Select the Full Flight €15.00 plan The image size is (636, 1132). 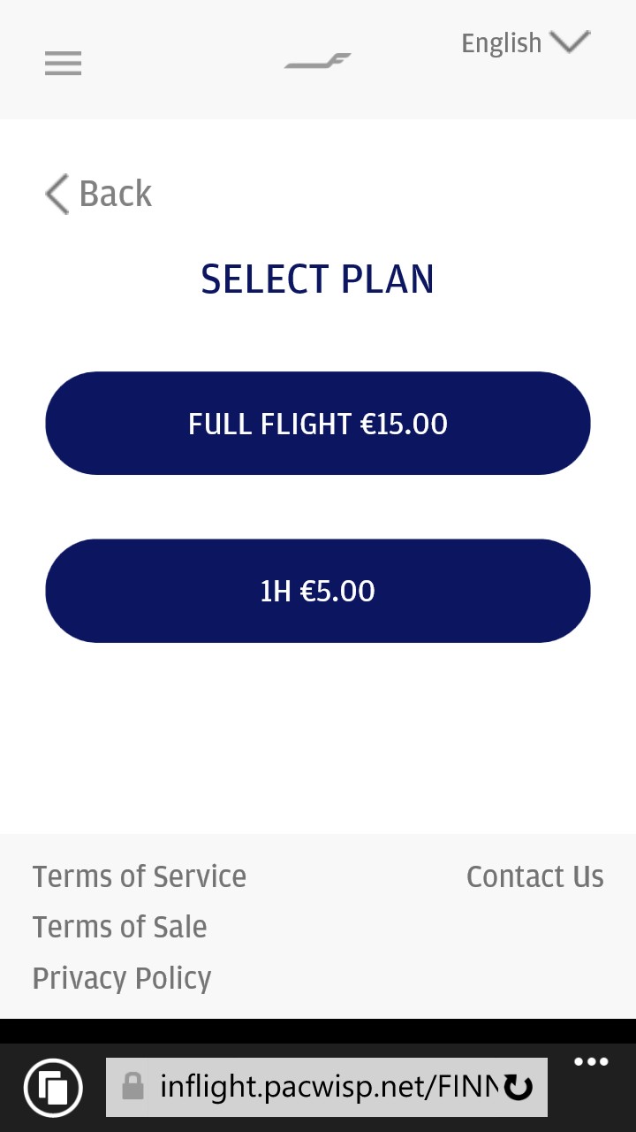pos(318,424)
